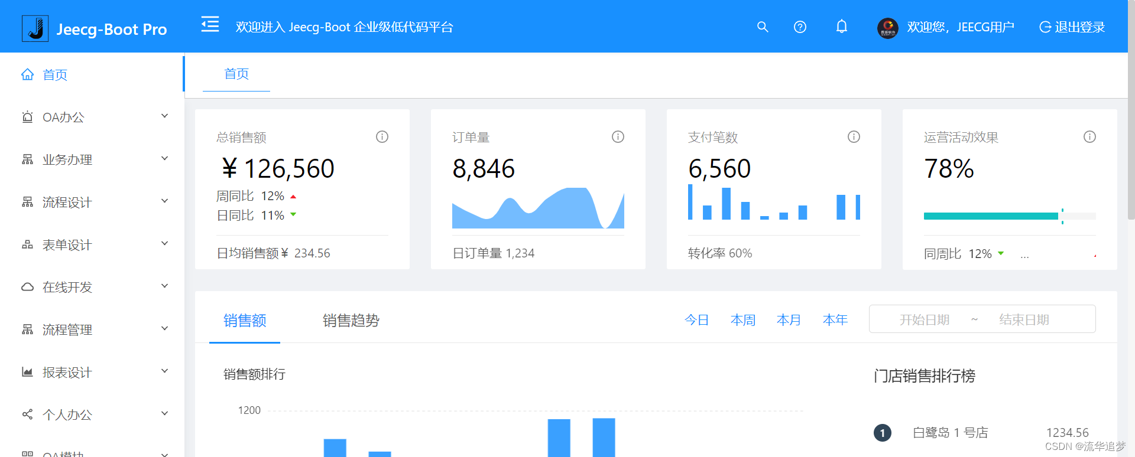The width and height of the screenshot is (1135, 457).
Task: Expand the OA办公 menu chevron
Action: 165,116
